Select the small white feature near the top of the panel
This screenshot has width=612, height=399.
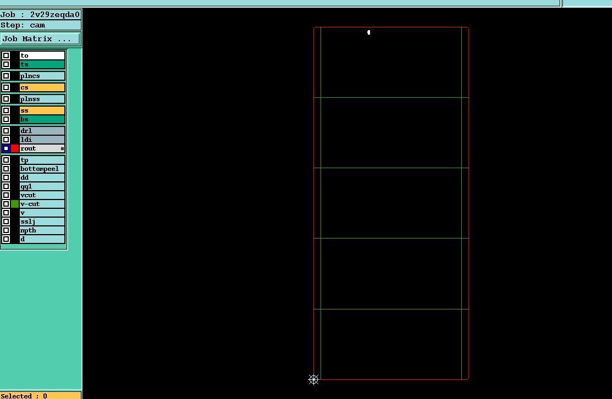click(x=369, y=32)
